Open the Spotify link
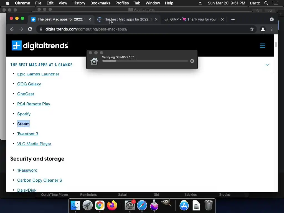The image size is (284, 213). tap(24, 114)
